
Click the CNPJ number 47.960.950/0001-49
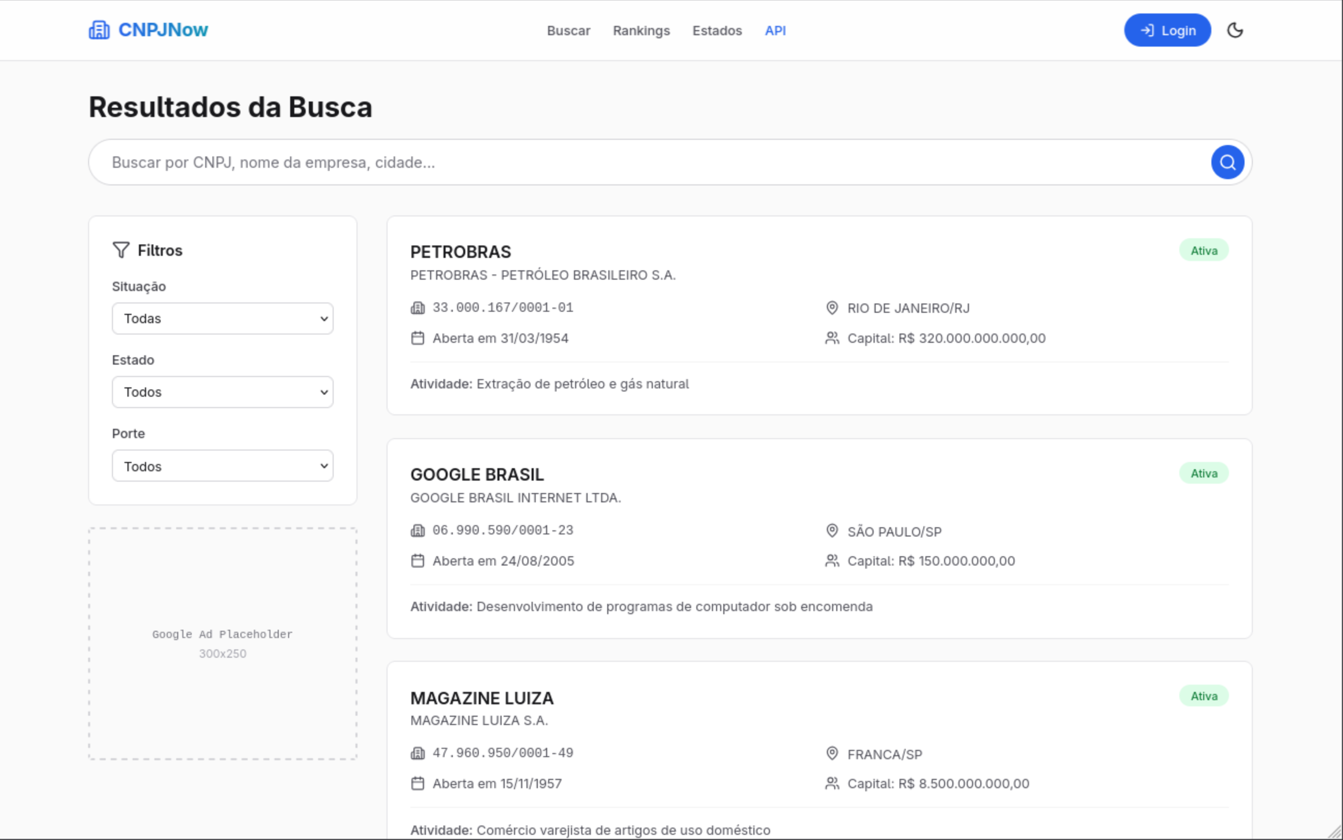(x=503, y=754)
